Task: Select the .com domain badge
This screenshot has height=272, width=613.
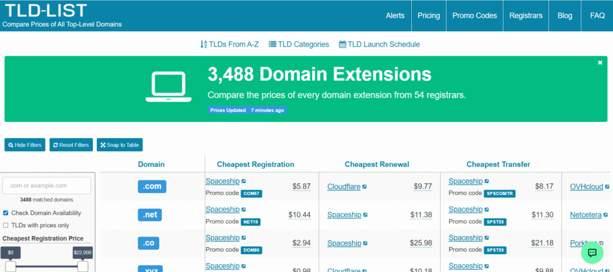Action: pos(152,187)
